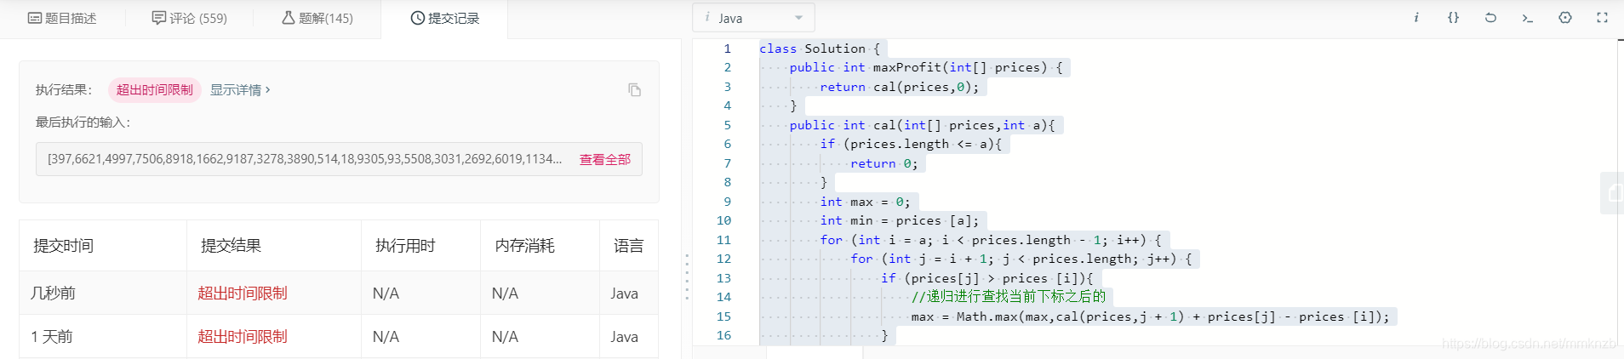Open editor settings gear icon
Image resolution: width=1624 pixels, height=359 pixels.
pos(1565,18)
